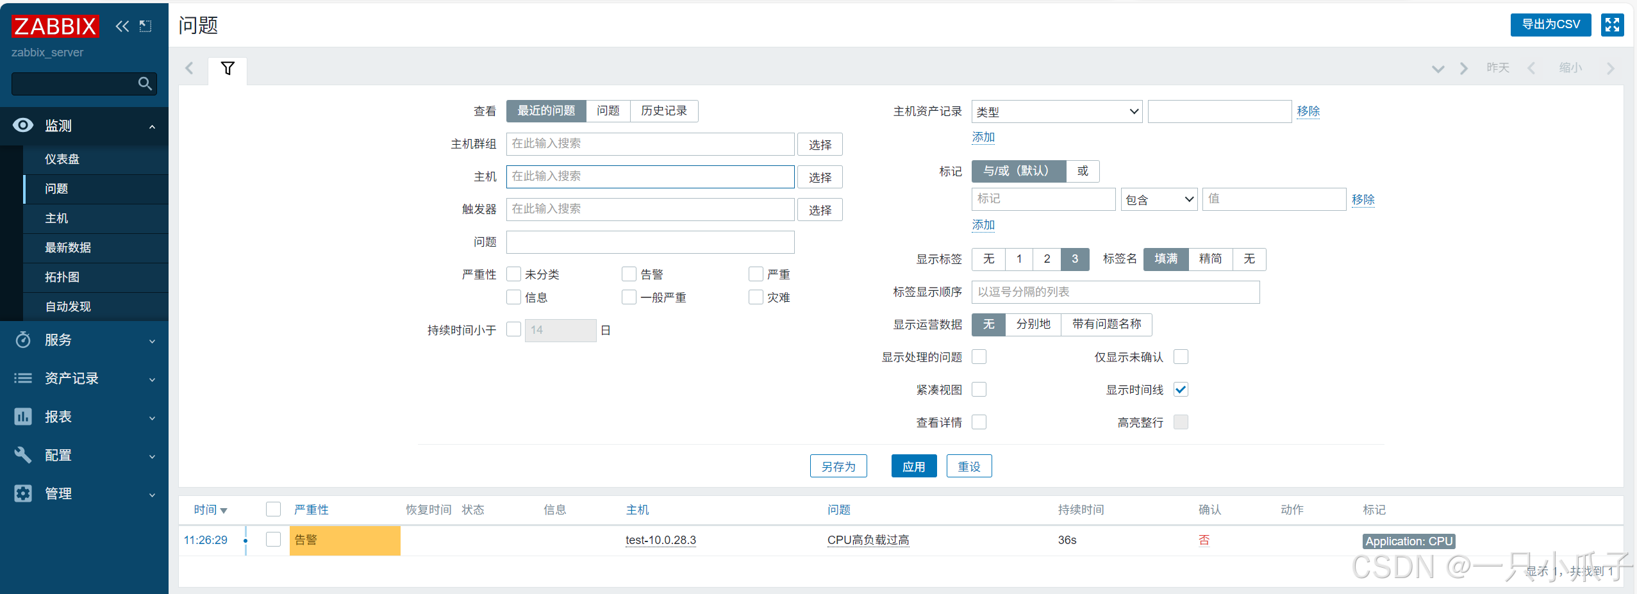The width and height of the screenshot is (1637, 594).
Task: Open 主机资产记录 类型 dropdown
Action: [1057, 111]
